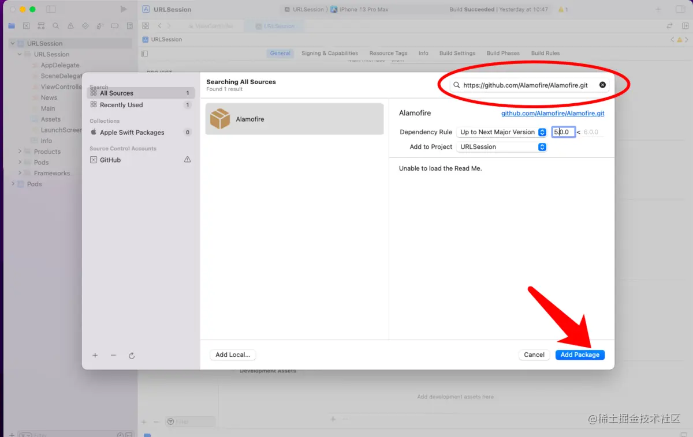693x437 pixels.
Task: Click the package URL search field
Action: [529, 85]
